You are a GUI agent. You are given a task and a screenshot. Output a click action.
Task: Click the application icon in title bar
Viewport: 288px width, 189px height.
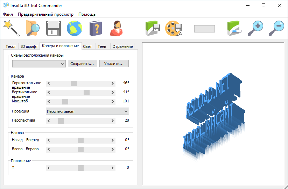pyautogui.click(x=6, y=5)
